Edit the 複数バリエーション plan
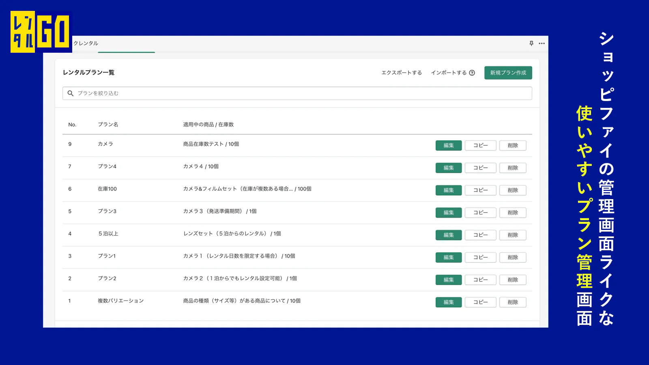Screen dimensions: 649x365 (x=449, y=302)
